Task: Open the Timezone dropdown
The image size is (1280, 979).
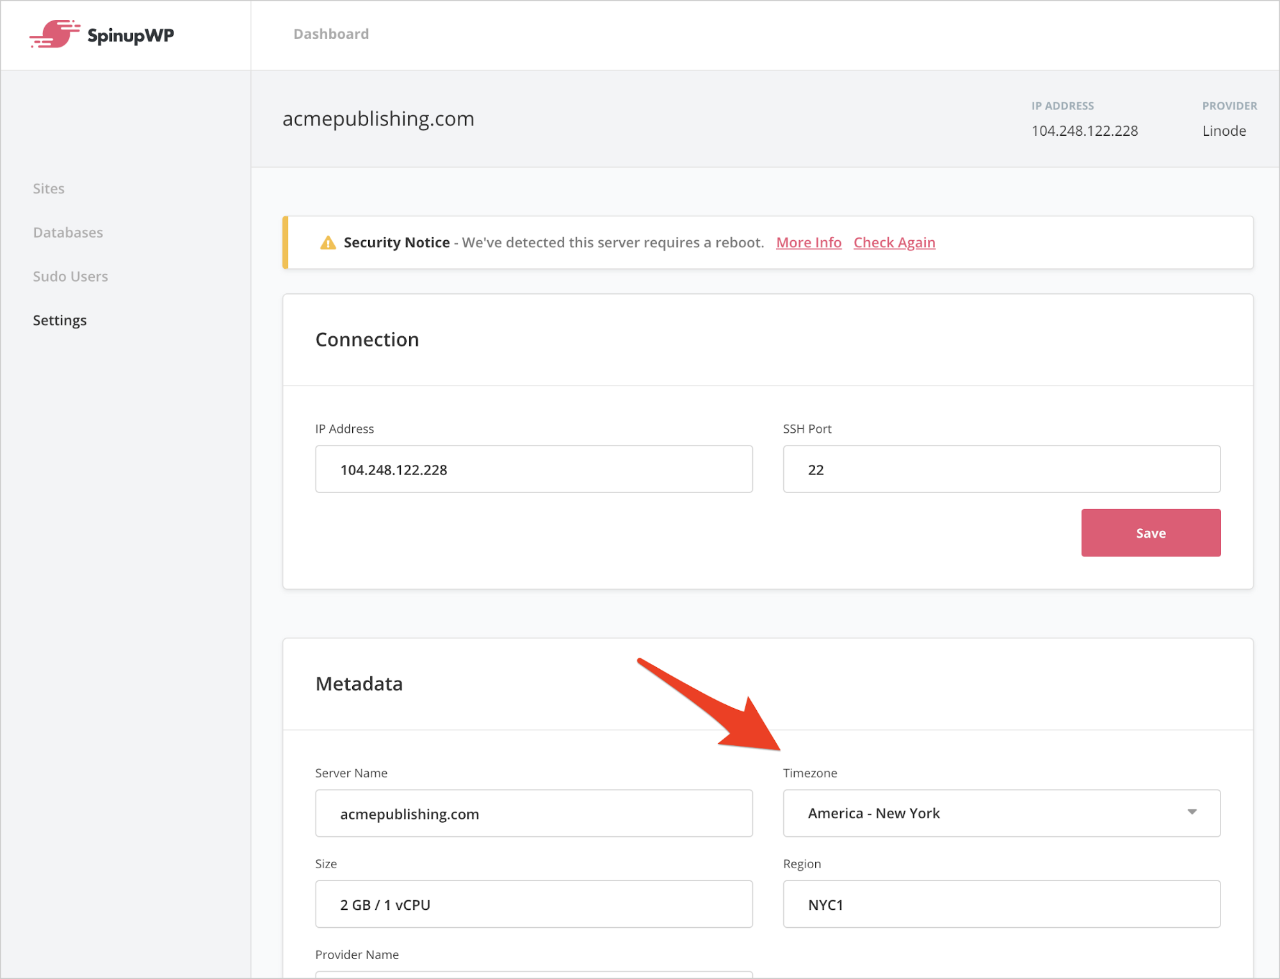Action: click(x=1001, y=813)
